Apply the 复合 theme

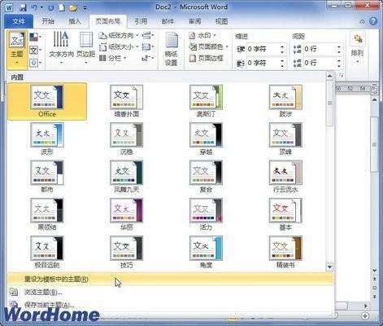(x=206, y=176)
